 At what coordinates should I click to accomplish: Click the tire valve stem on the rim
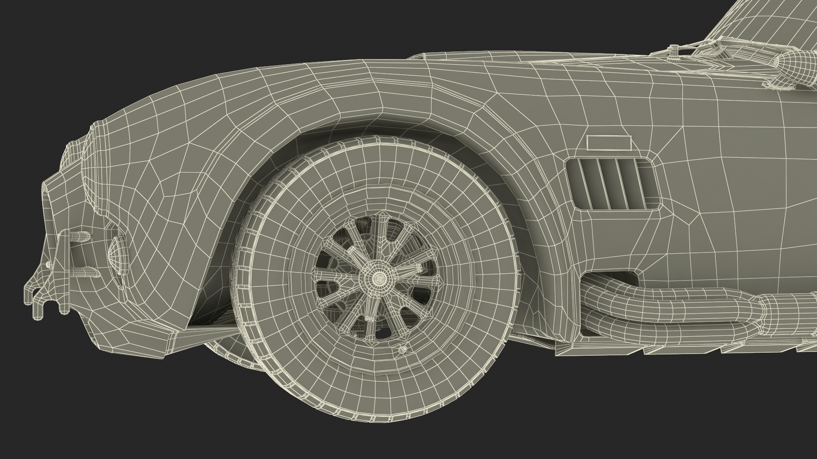(x=403, y=349)
